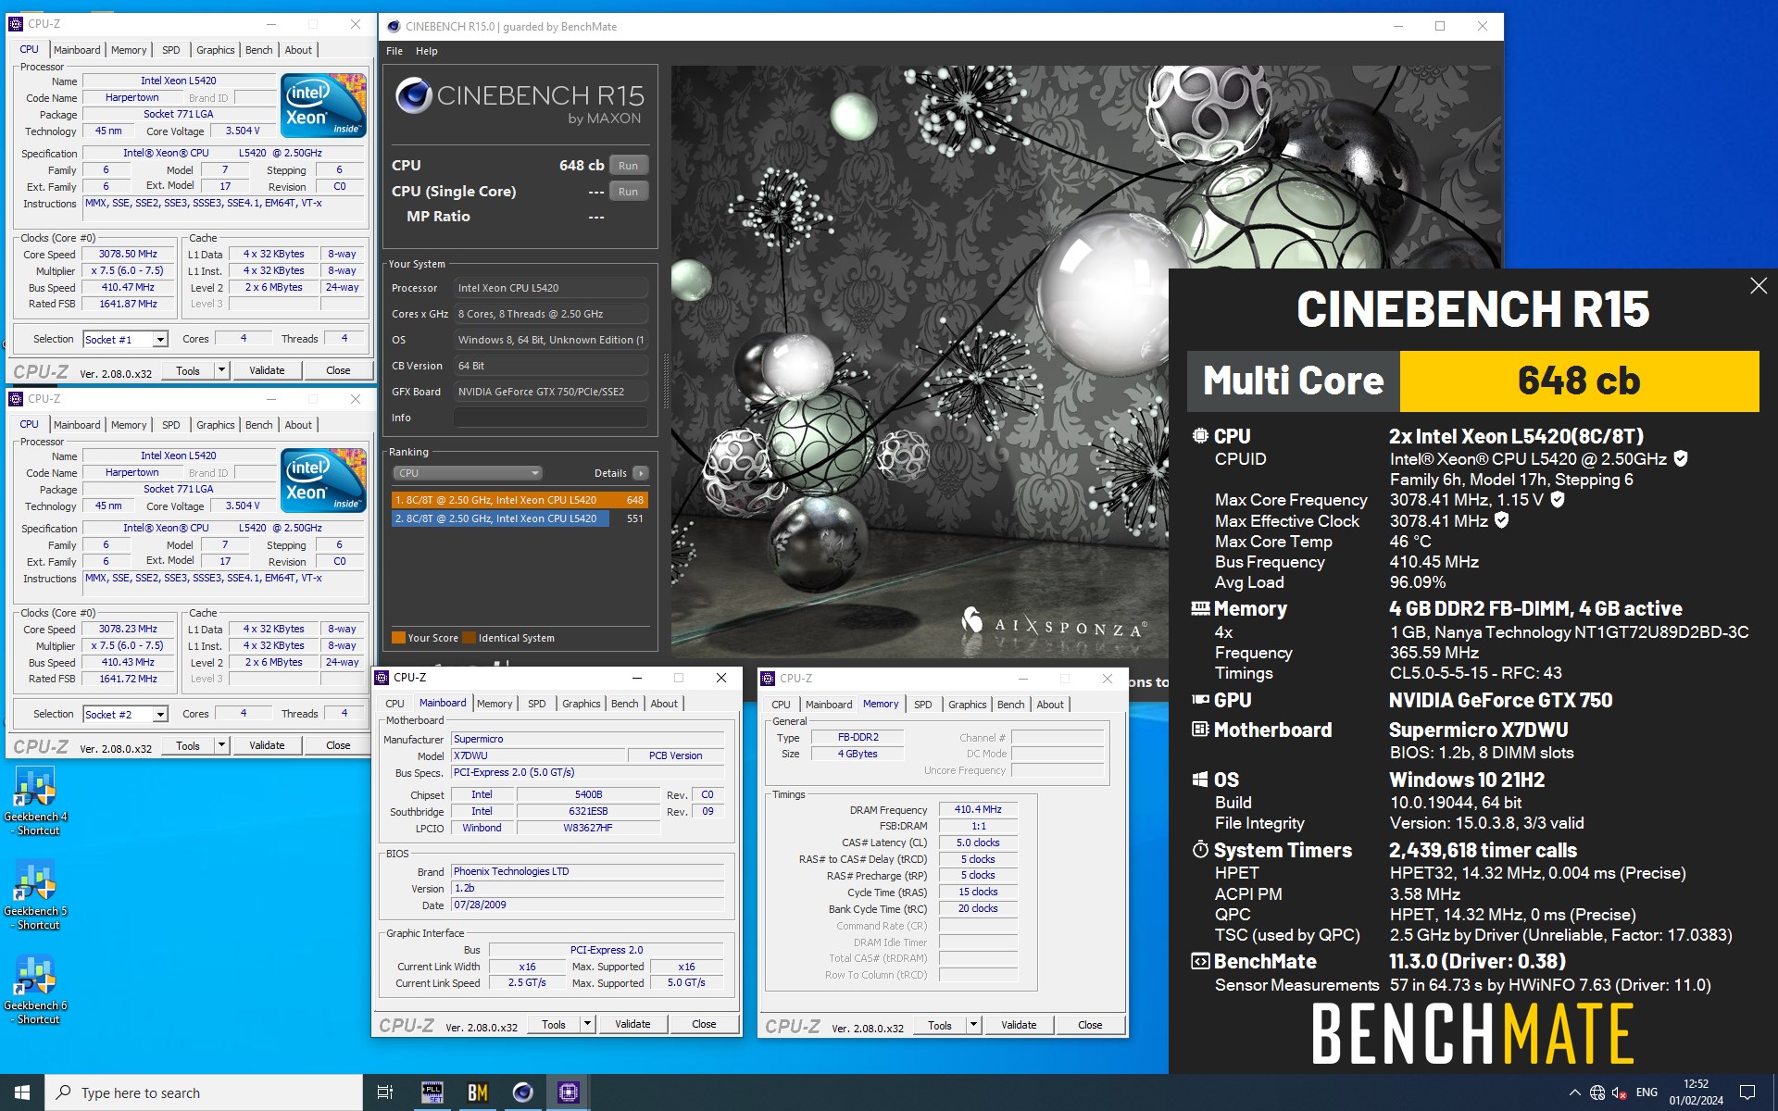Select ranking entry scoring 648
This screenshot has width=1778, height=1111.
click(x=520, y=500)
